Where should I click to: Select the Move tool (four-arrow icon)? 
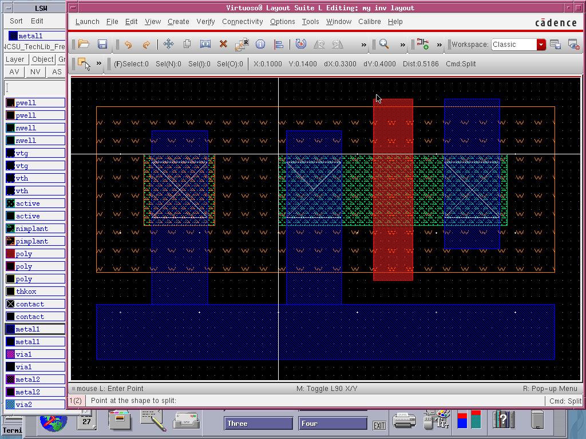point(169,45)
